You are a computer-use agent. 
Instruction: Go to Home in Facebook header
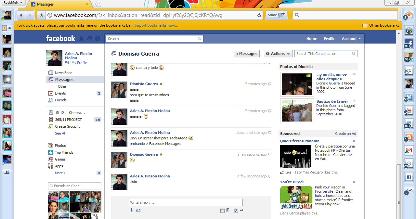click(312, 39)
